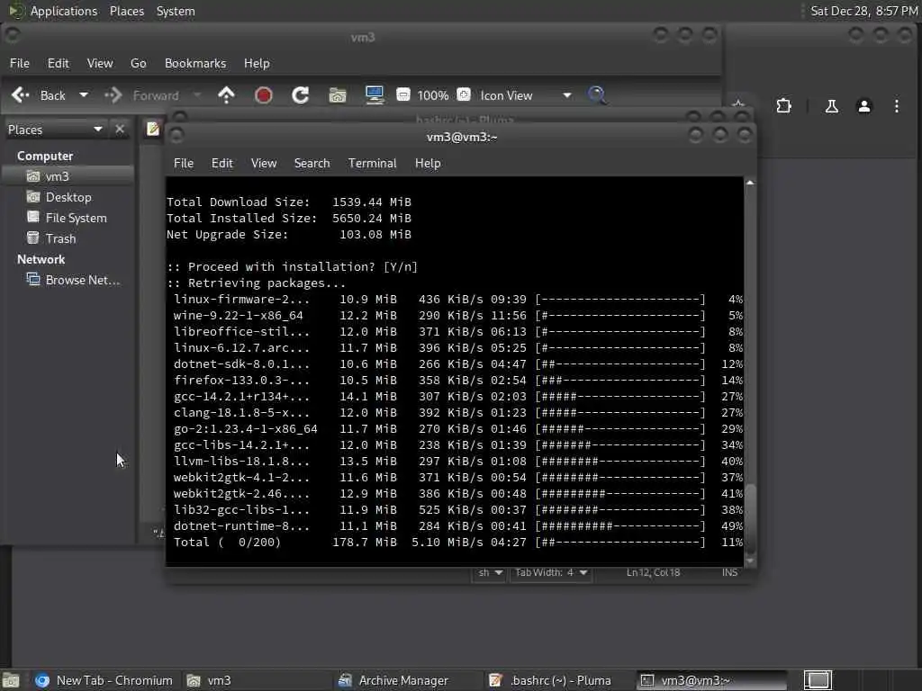Image resolution: width=922 pixels, height=691 pixels.
Task: Open Pluma Tab Width dropdown
Action: pyautogui.click(x=551, y=572)
